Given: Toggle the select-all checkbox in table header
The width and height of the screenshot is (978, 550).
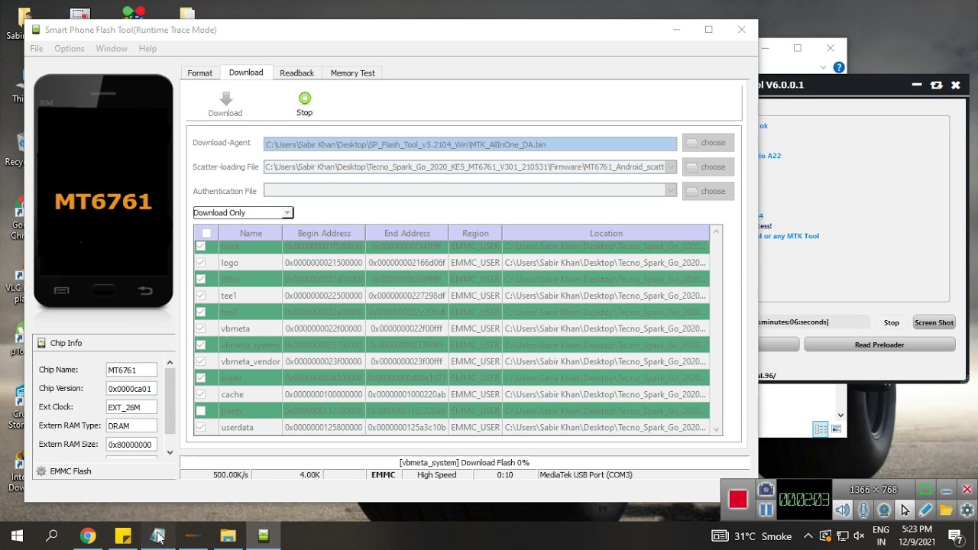Looking at the screenshot, I should (206, 234).
